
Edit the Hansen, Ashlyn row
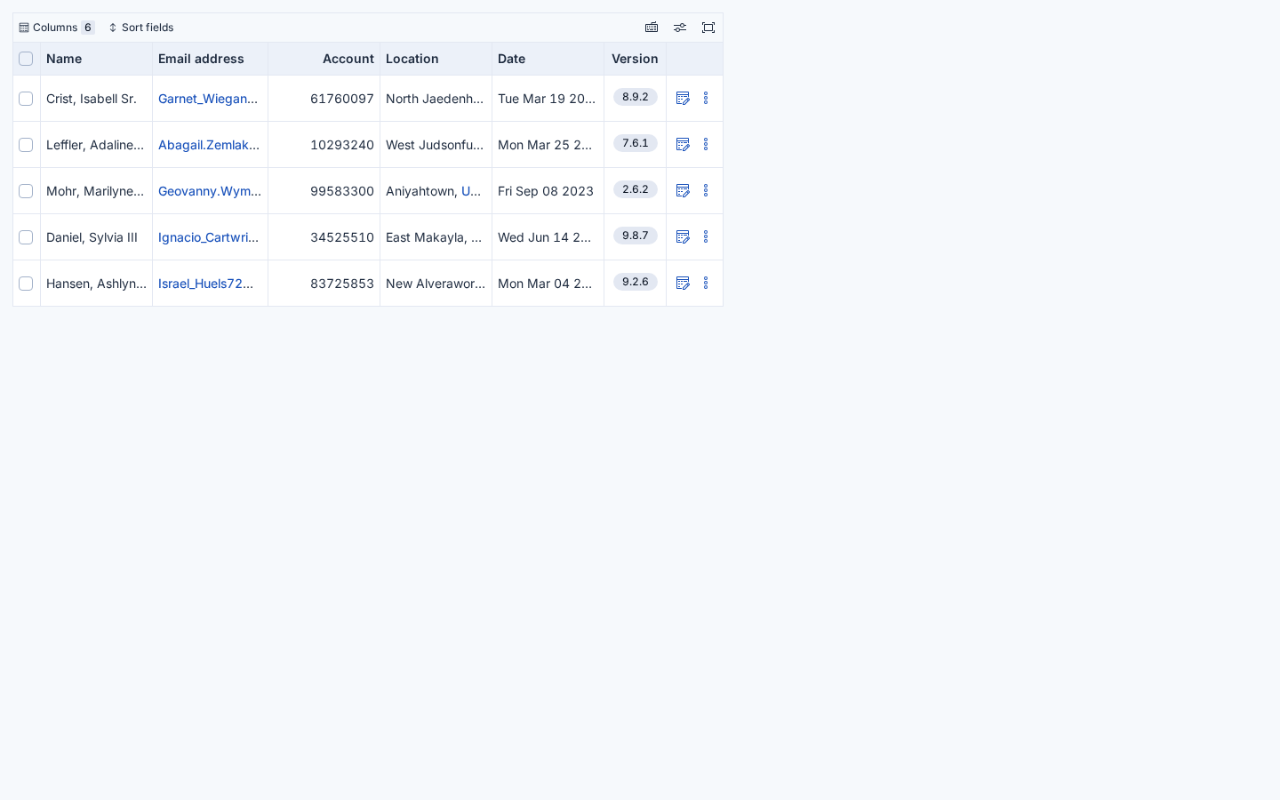tap(683, 283)
